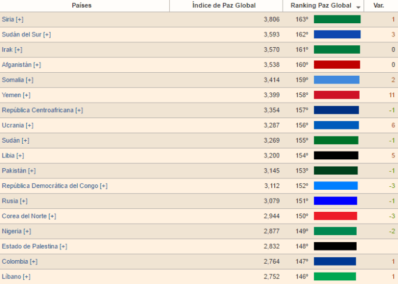Open the Estado de Palestina link

click(30, 246)
